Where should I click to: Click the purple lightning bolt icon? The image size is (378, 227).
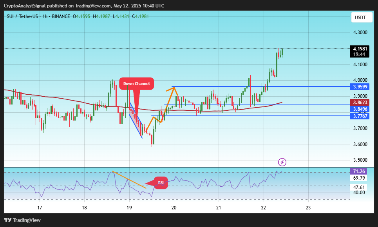coord(282,162)
